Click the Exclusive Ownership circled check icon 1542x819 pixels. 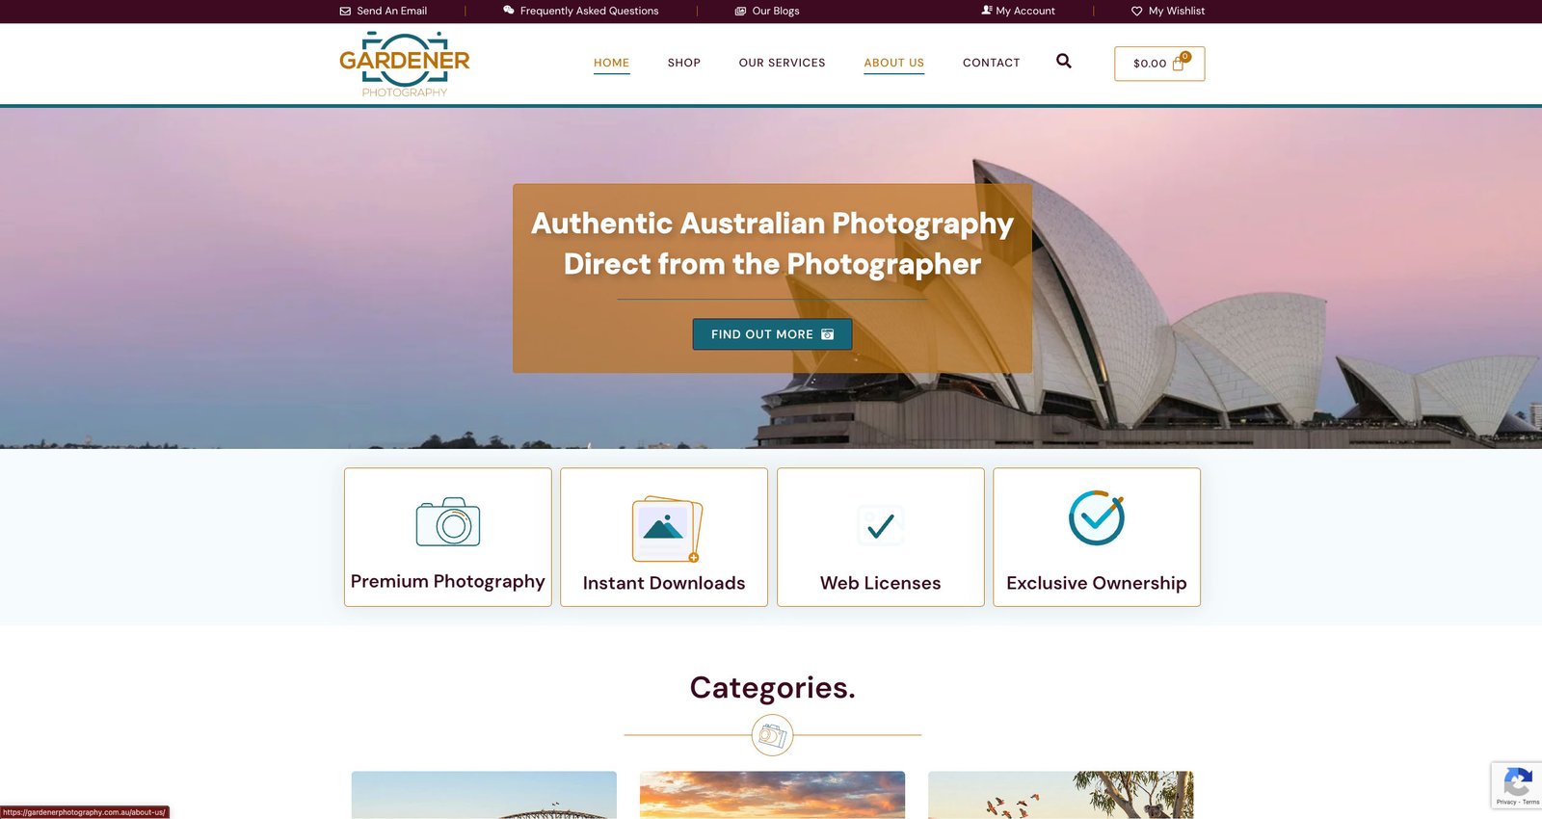pos(1097,517)
